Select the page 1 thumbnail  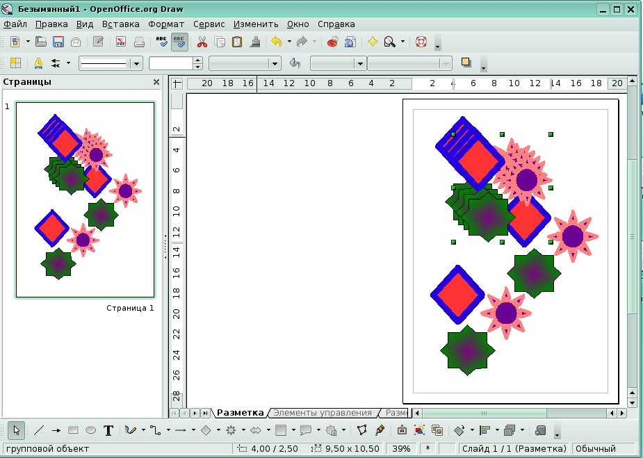[x=85, y=199]
